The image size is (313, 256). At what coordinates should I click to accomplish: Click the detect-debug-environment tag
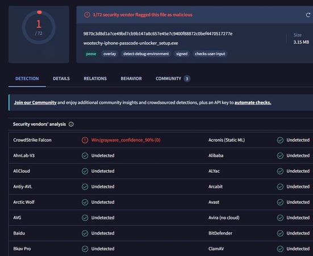(146, 54)
